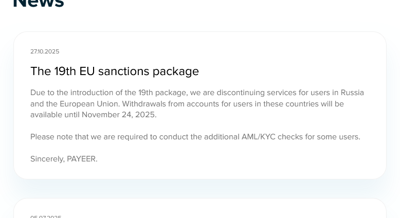400x218 pixels.
Task: Click the word 'additional' in the notice
Action: coord(220,137)
